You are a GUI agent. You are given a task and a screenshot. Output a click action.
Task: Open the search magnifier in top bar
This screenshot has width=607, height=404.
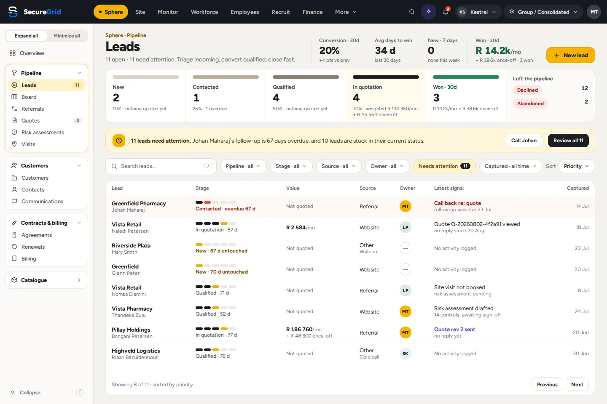click(x=412, y=12)
